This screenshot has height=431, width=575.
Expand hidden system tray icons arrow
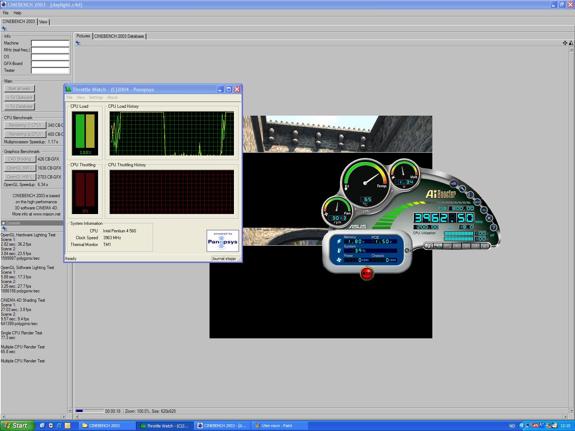522,426
